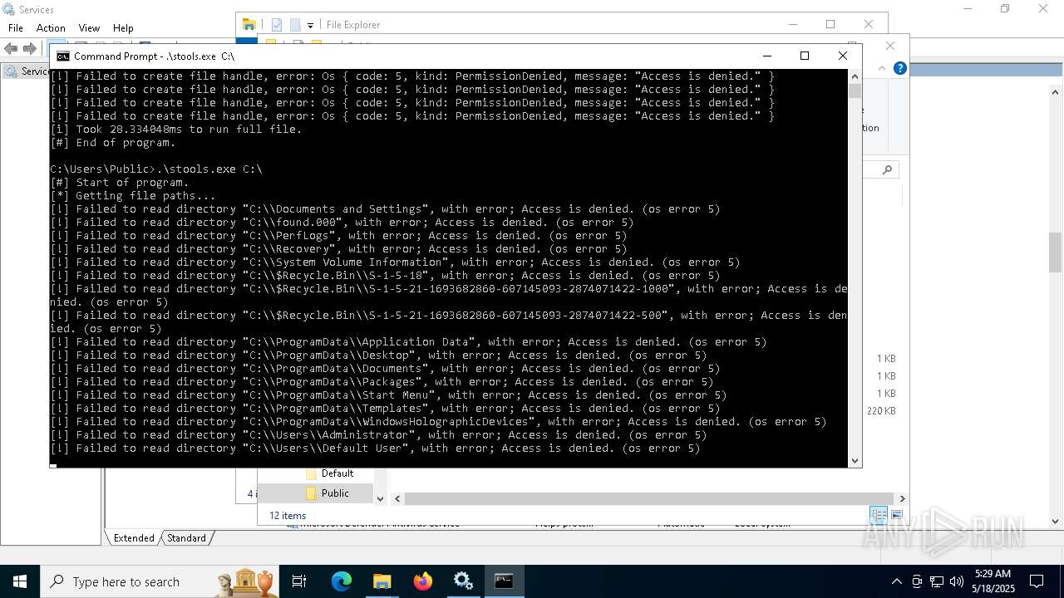1064x598 pixels.
Task: Click the Properties quick access icon in File Explorer
Action: click(277, 25)
